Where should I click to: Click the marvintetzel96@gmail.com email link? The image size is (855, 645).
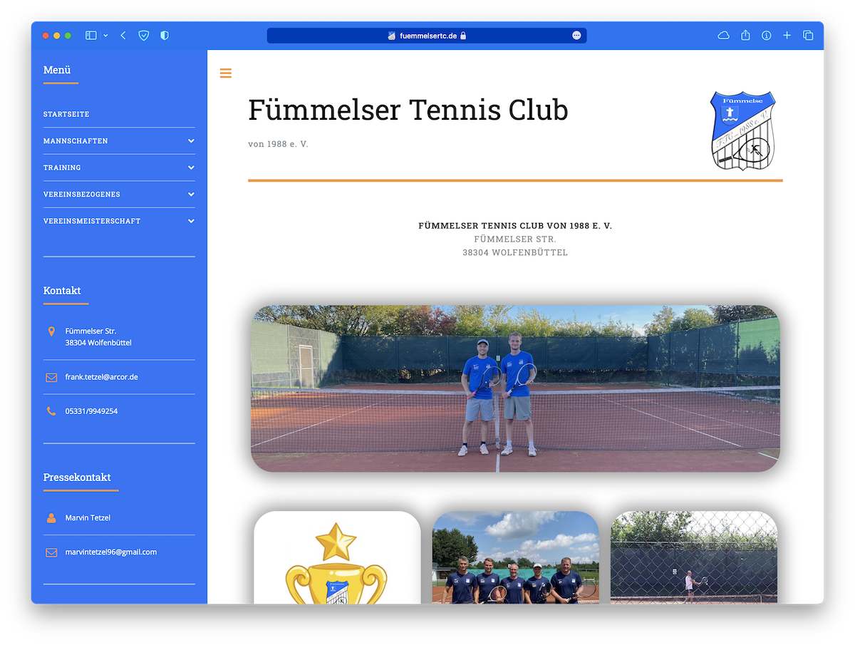click(x=110, y=552)
